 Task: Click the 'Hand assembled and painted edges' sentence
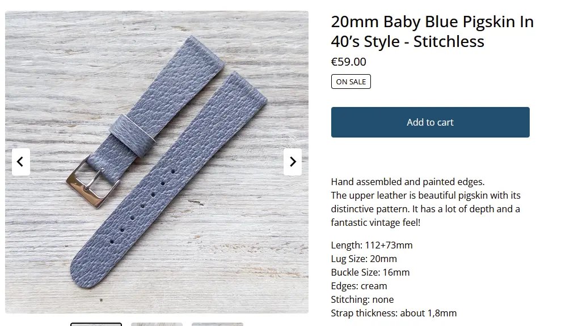(x=407, y=182)
